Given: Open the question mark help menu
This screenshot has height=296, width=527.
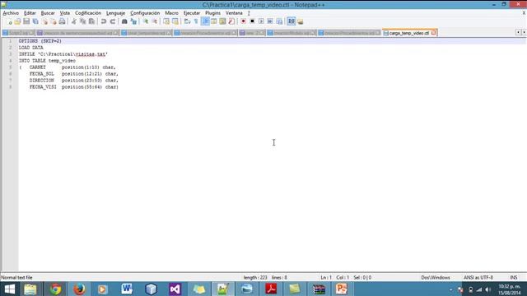Looking at the screenshot, I should pos(249,13).
